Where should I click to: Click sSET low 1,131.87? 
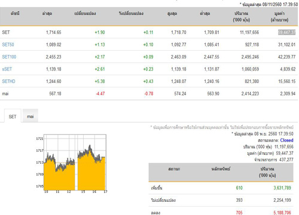[212, 69]
